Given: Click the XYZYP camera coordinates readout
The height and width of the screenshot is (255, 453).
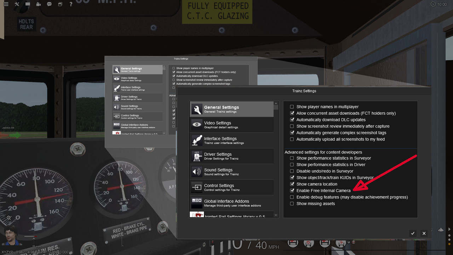Looking at the screenshot, I should click(x=35, y=252).
